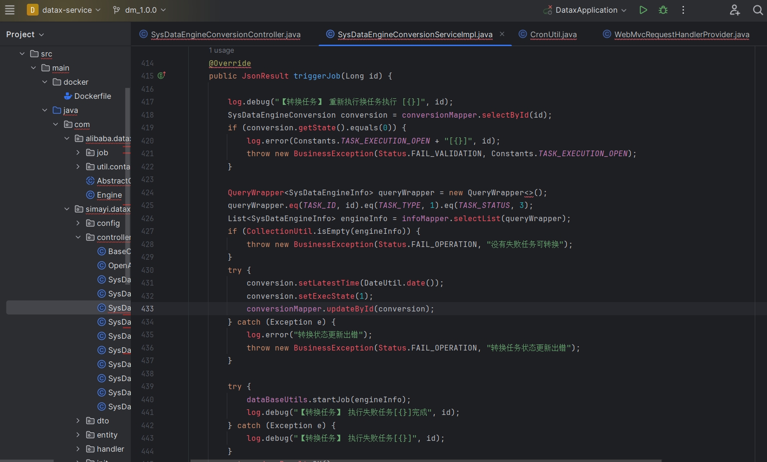Click the implements-method gutter icon at line 415

(x=161, y=75)
